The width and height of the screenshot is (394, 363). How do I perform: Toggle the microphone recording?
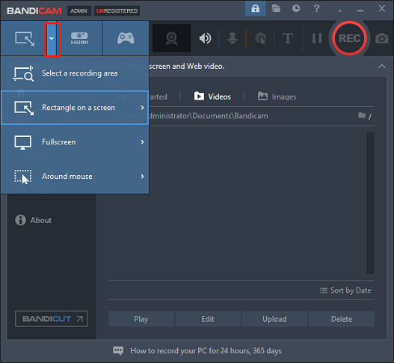pyautogui.click(x=233, y=38)
